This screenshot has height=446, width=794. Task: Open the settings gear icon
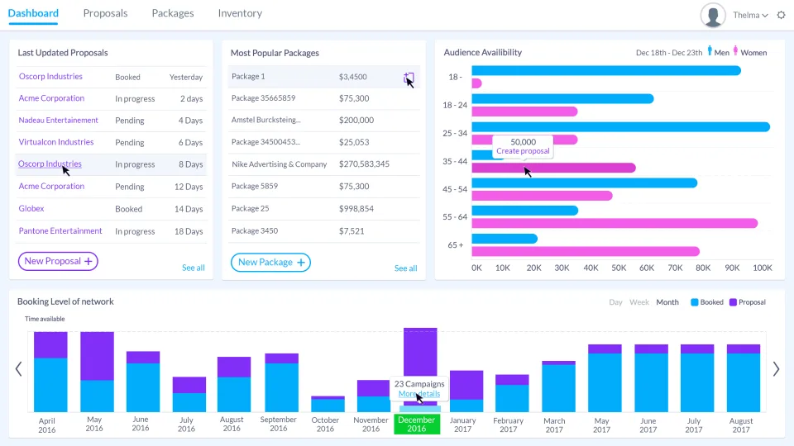click(782, 15)
